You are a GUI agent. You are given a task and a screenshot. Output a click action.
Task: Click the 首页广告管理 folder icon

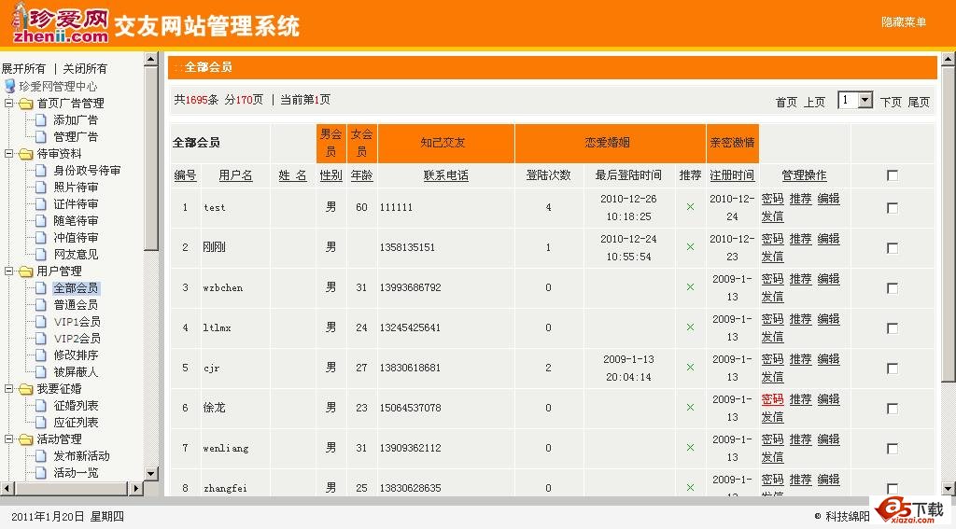(x=25, y=103)
